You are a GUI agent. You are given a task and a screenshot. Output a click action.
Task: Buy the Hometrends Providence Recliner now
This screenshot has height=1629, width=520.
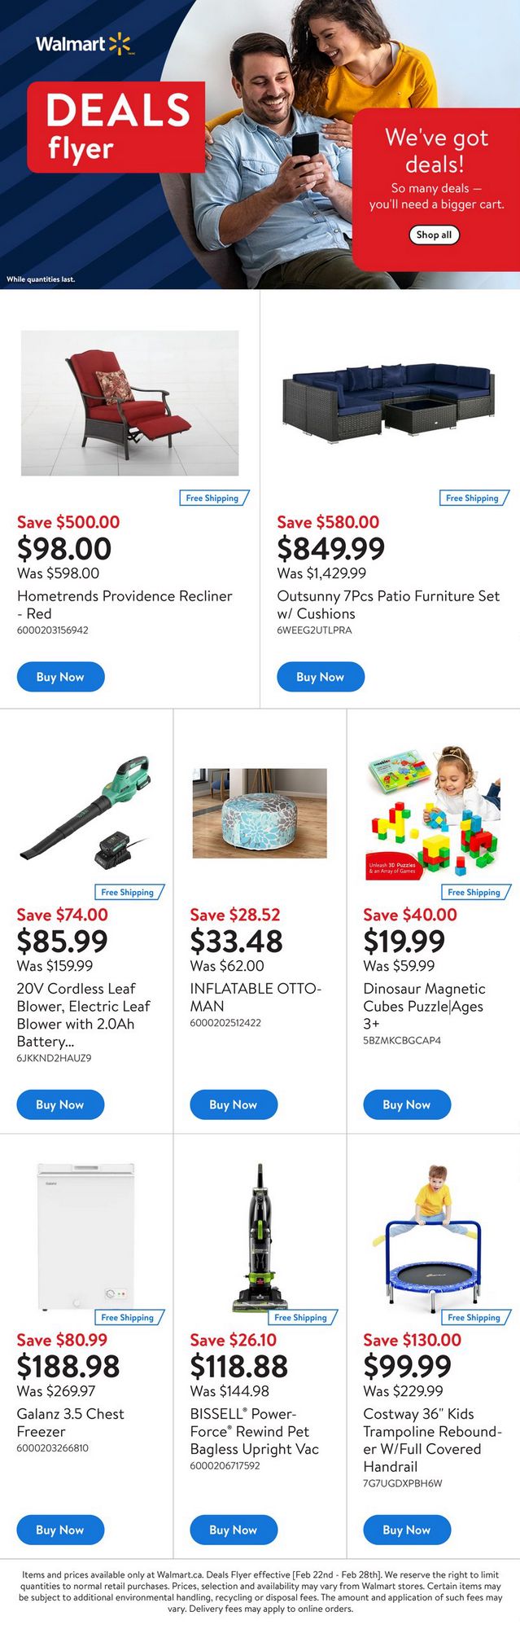click(x=60, y=677)
